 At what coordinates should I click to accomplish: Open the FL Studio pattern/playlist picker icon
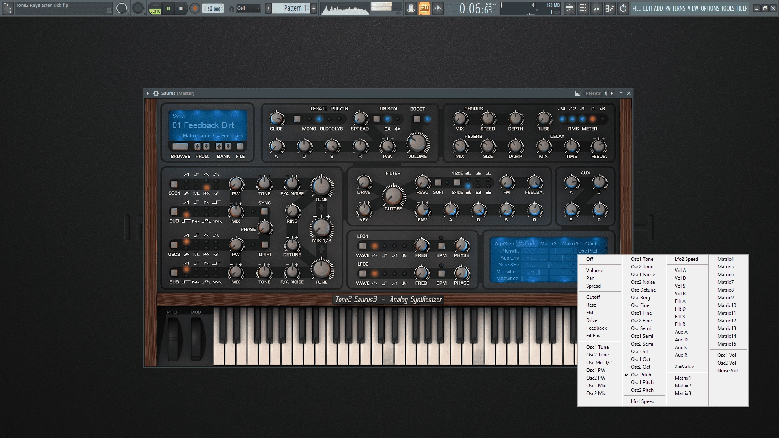[8, 8]
